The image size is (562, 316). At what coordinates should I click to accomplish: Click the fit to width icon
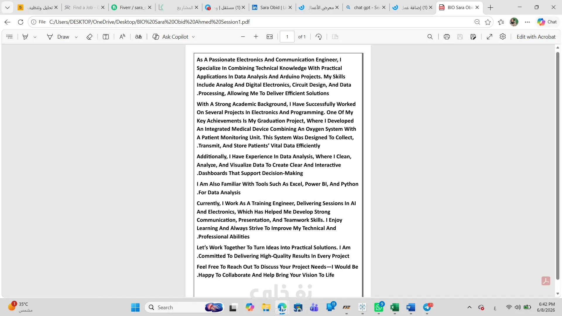tap(270, 37)
